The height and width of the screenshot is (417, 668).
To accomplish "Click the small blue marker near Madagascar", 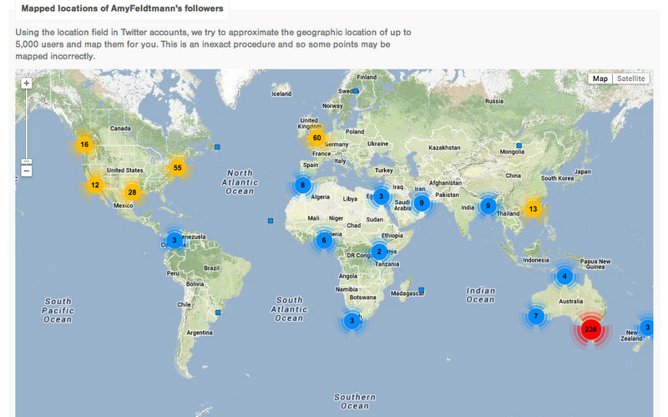I will [422, 289].
